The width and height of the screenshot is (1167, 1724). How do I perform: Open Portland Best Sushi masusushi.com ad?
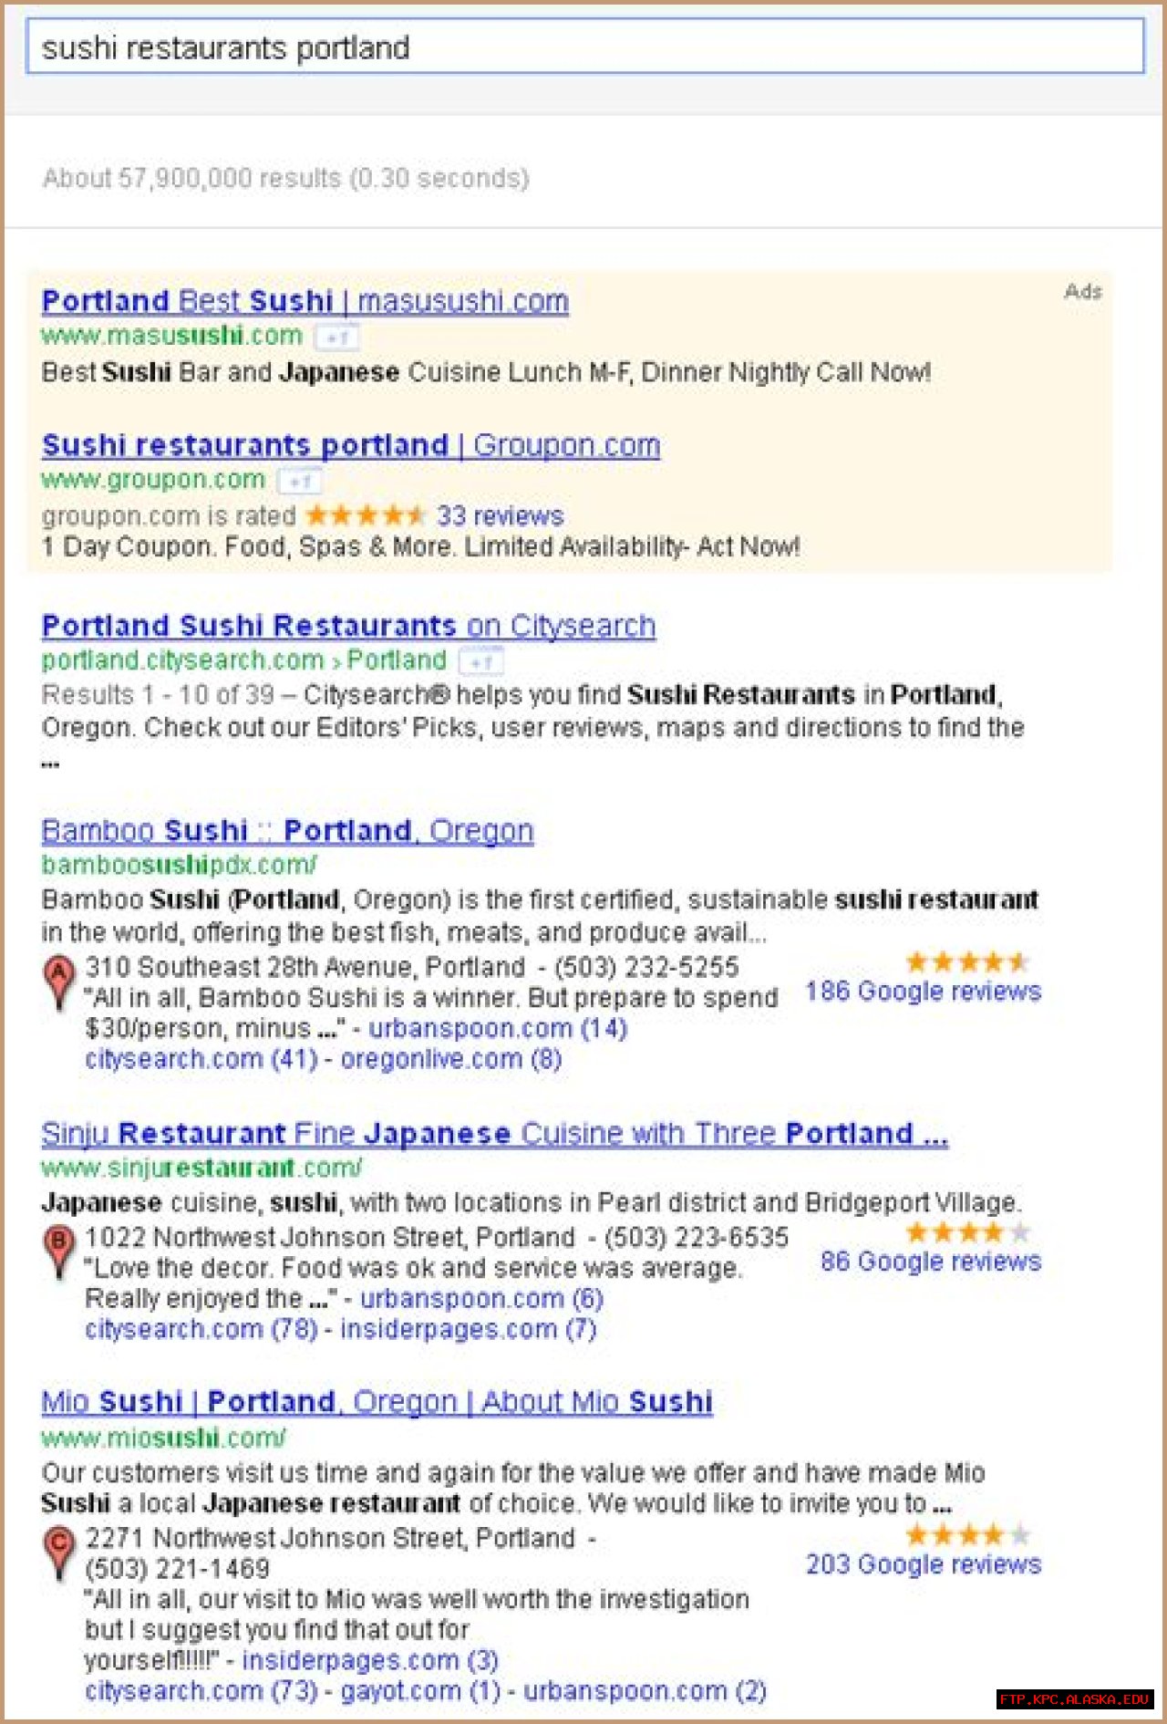click(x=305, y=301)
